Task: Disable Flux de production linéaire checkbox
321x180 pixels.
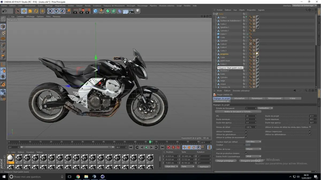Action: [246, 153]
